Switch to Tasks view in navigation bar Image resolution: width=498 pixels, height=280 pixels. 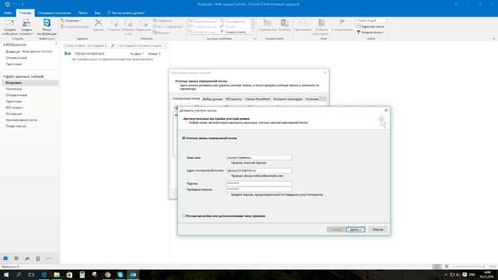click(x=38, y=258)
